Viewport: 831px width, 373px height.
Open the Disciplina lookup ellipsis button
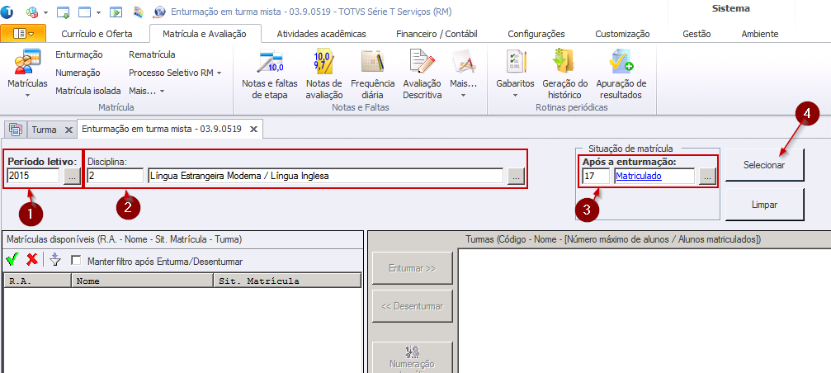515,176
